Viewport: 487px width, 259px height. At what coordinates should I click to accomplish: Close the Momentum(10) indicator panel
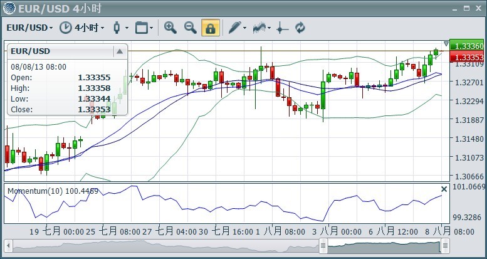click(x=444, y=189)
